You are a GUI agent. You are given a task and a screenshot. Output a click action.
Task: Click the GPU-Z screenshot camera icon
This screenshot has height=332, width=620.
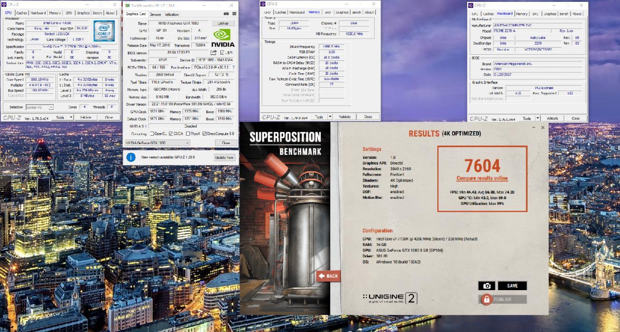(226, 14)
